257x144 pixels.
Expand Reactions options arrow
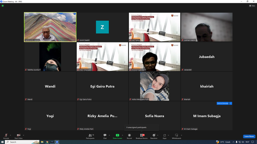(x=158, y=135)
